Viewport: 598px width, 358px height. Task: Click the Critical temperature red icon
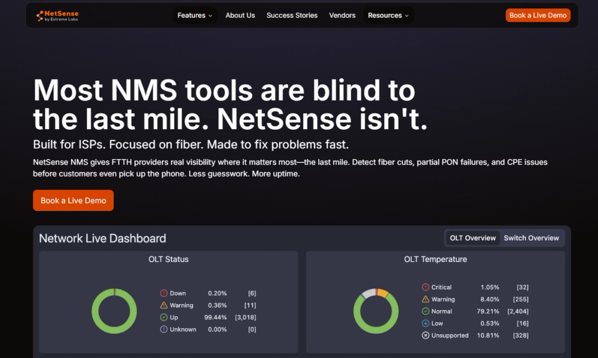coord(425,287)
